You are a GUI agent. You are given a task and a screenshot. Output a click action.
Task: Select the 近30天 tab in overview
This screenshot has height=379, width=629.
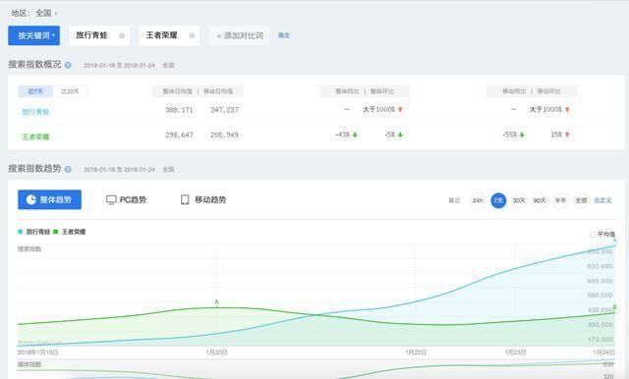[70, 91]
